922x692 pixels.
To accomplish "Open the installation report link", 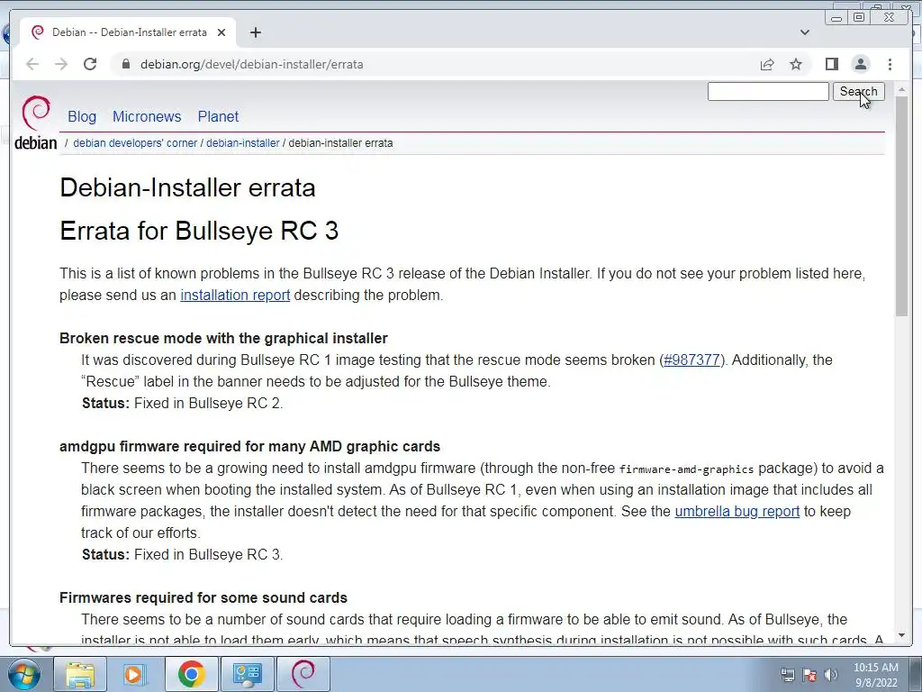I will point(235,295).
